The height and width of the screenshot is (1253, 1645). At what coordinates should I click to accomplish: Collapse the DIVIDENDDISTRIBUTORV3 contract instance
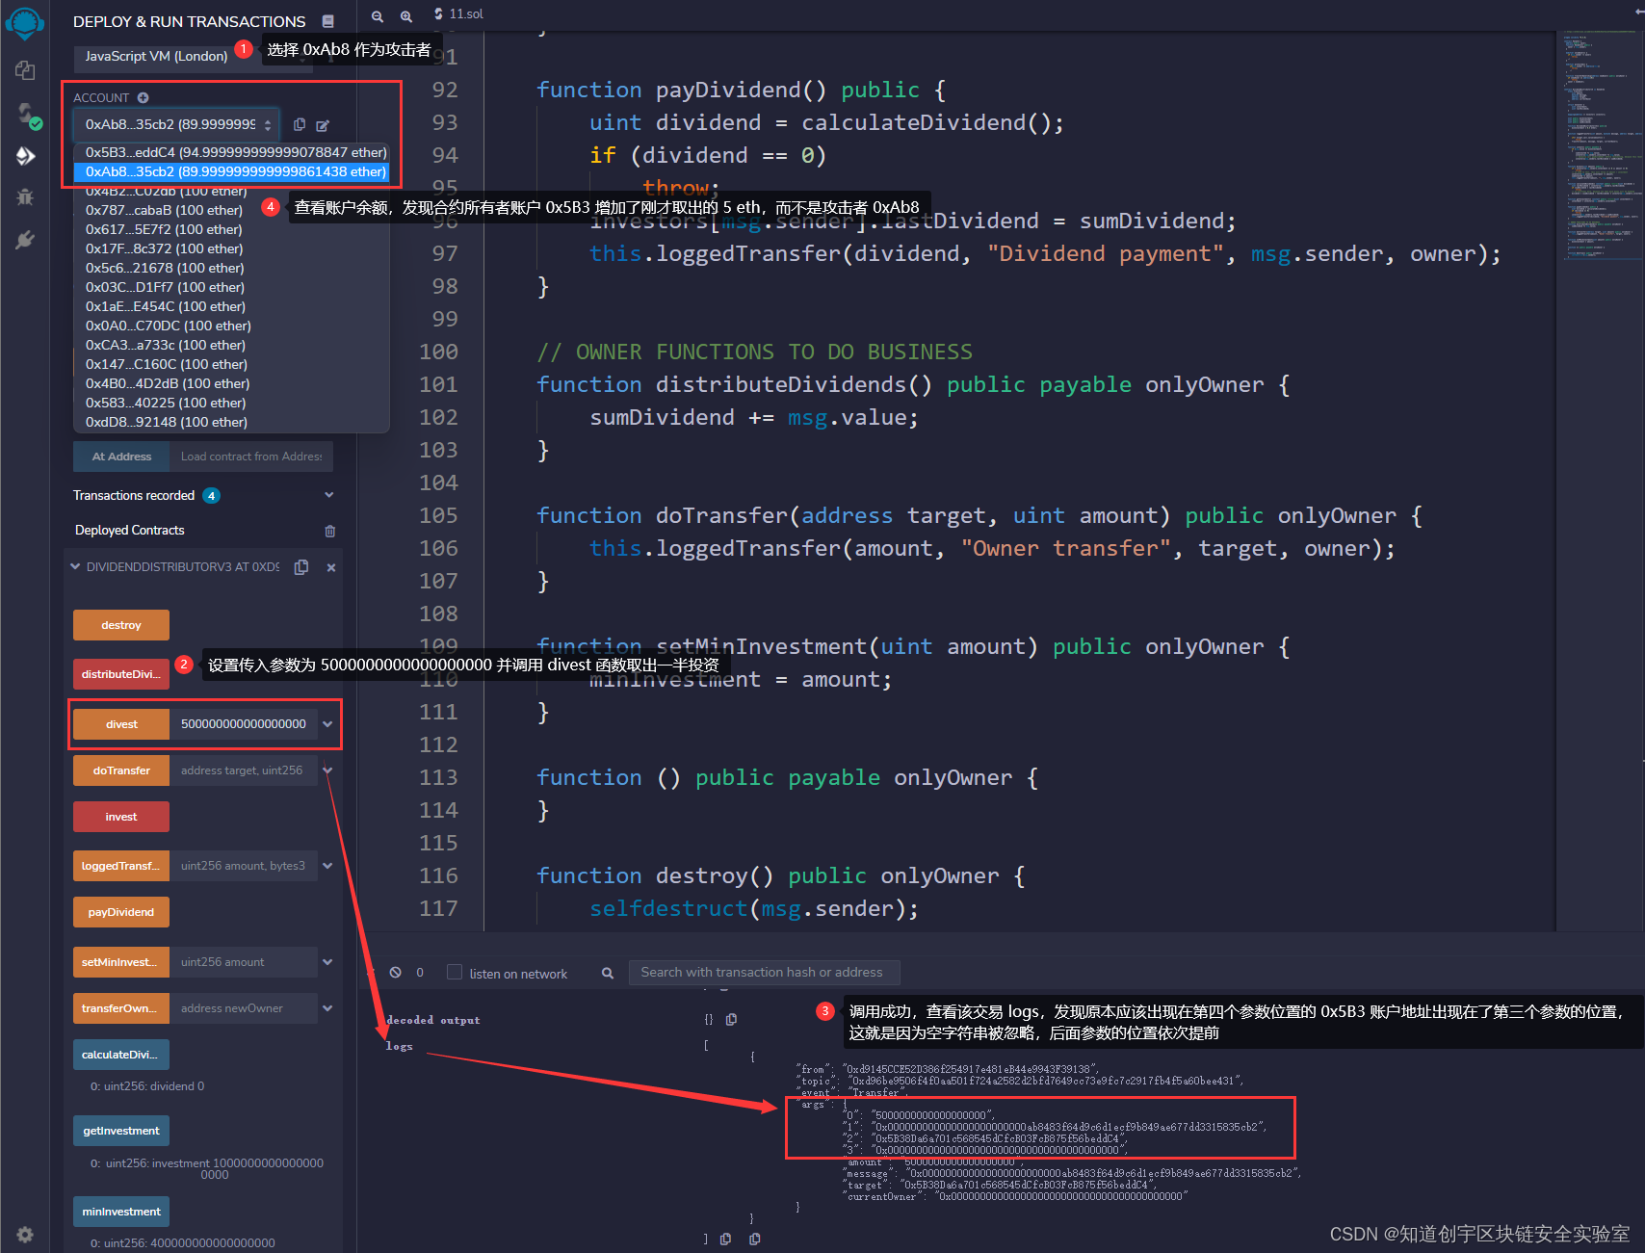click(x=75, y=567)
